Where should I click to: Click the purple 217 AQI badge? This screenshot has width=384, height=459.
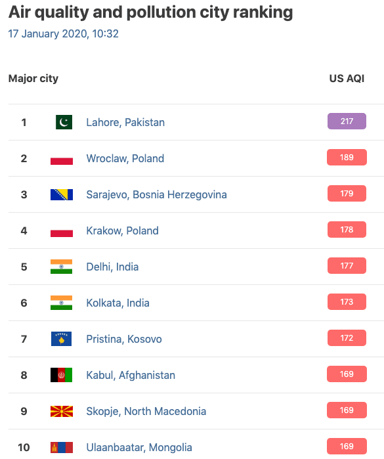pyautogui.click(x=347, y=121)
